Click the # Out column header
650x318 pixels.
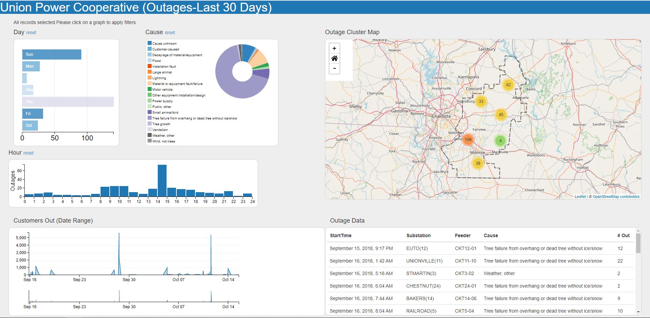tap(623, 235)
